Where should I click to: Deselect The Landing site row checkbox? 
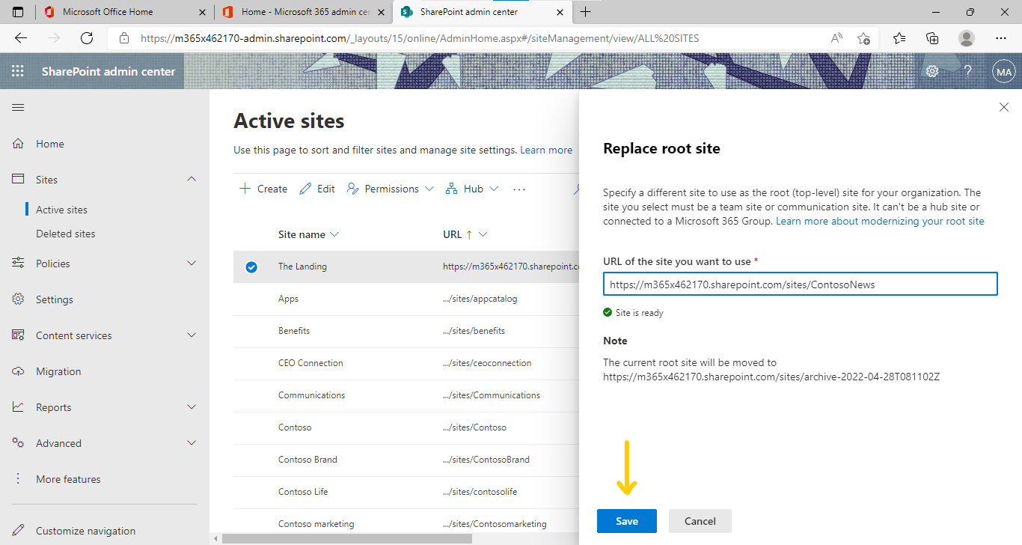click(x=251, y=266)
